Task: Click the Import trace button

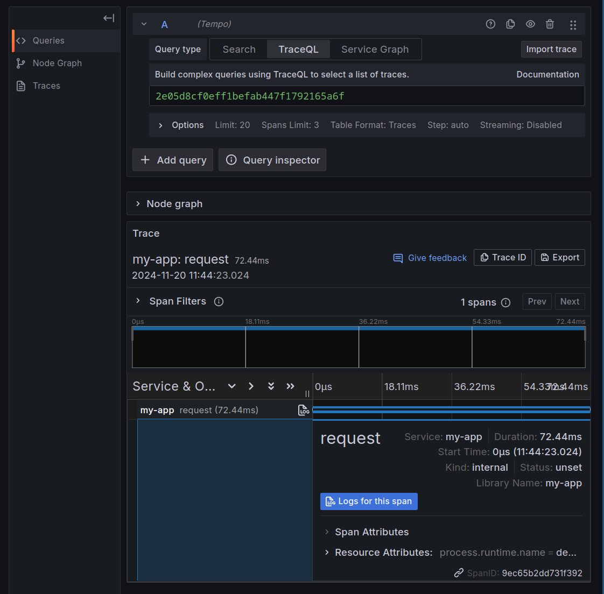Action: pos(551,49)
